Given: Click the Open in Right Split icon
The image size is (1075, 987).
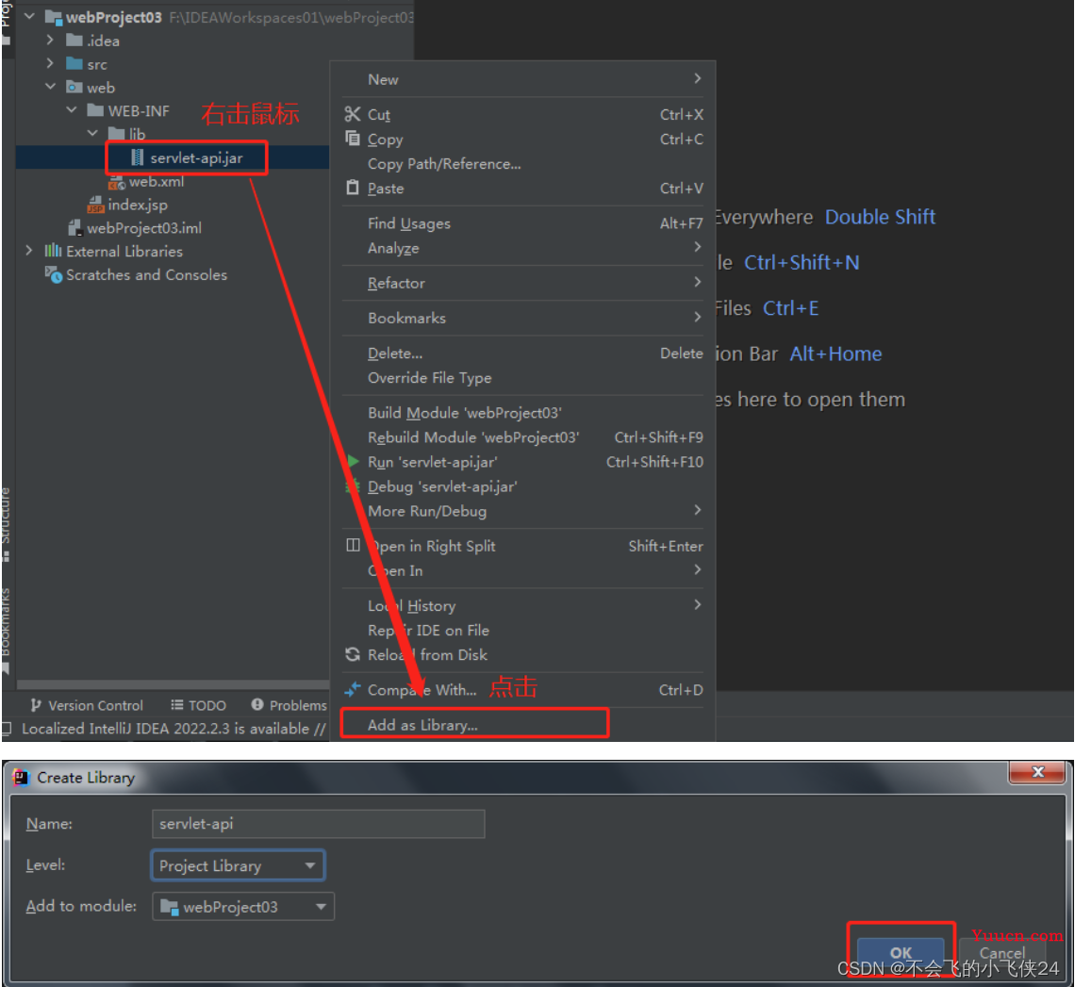Looking at the screenshot, I should (x=353, y=545).
